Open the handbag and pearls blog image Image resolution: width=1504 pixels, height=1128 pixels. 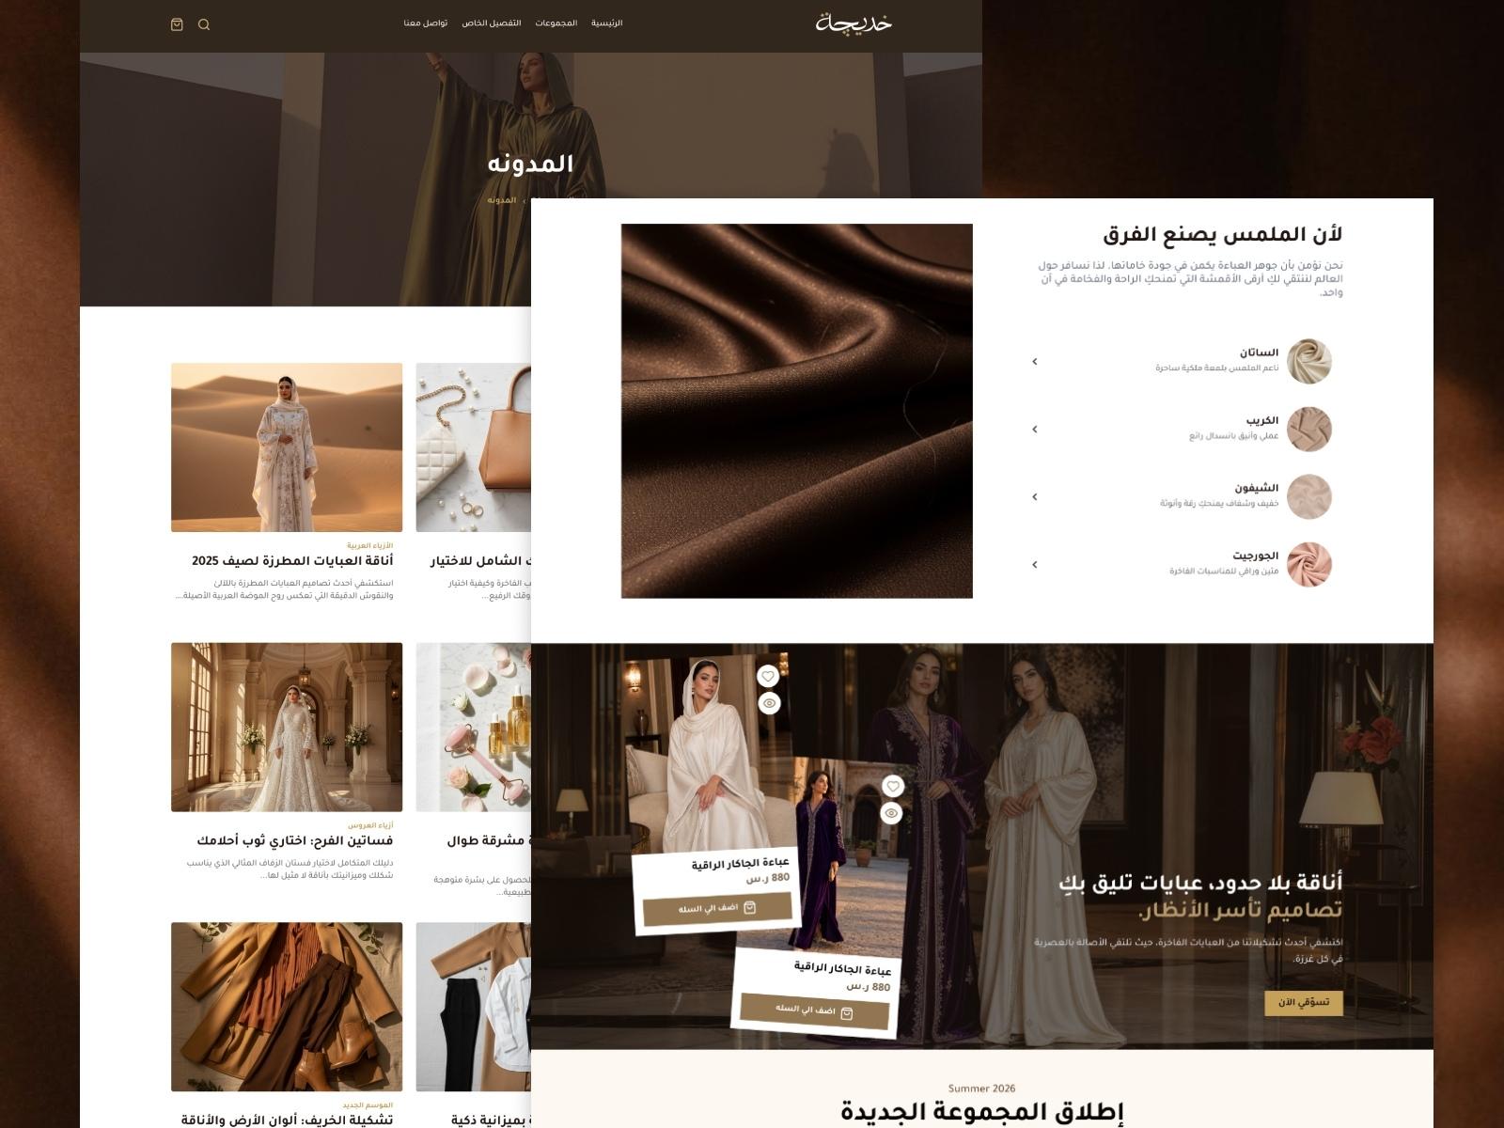pos(474,447)
